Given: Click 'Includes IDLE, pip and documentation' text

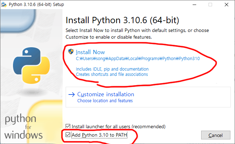Looking at the screenshot, I should tap(112, 69).
